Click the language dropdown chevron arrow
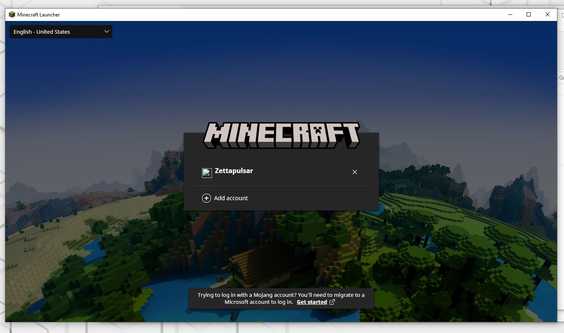Image resolution: width=564 pixels, height=333 pixels. point(107,32)
